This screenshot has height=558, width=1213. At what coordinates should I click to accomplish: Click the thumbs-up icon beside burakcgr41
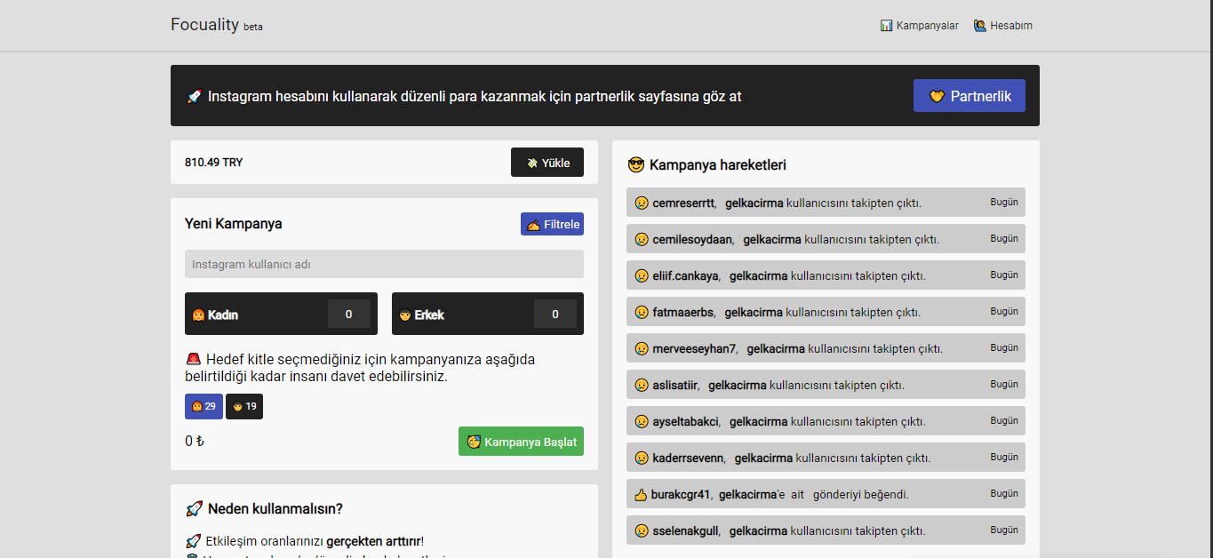coord(641,494)
